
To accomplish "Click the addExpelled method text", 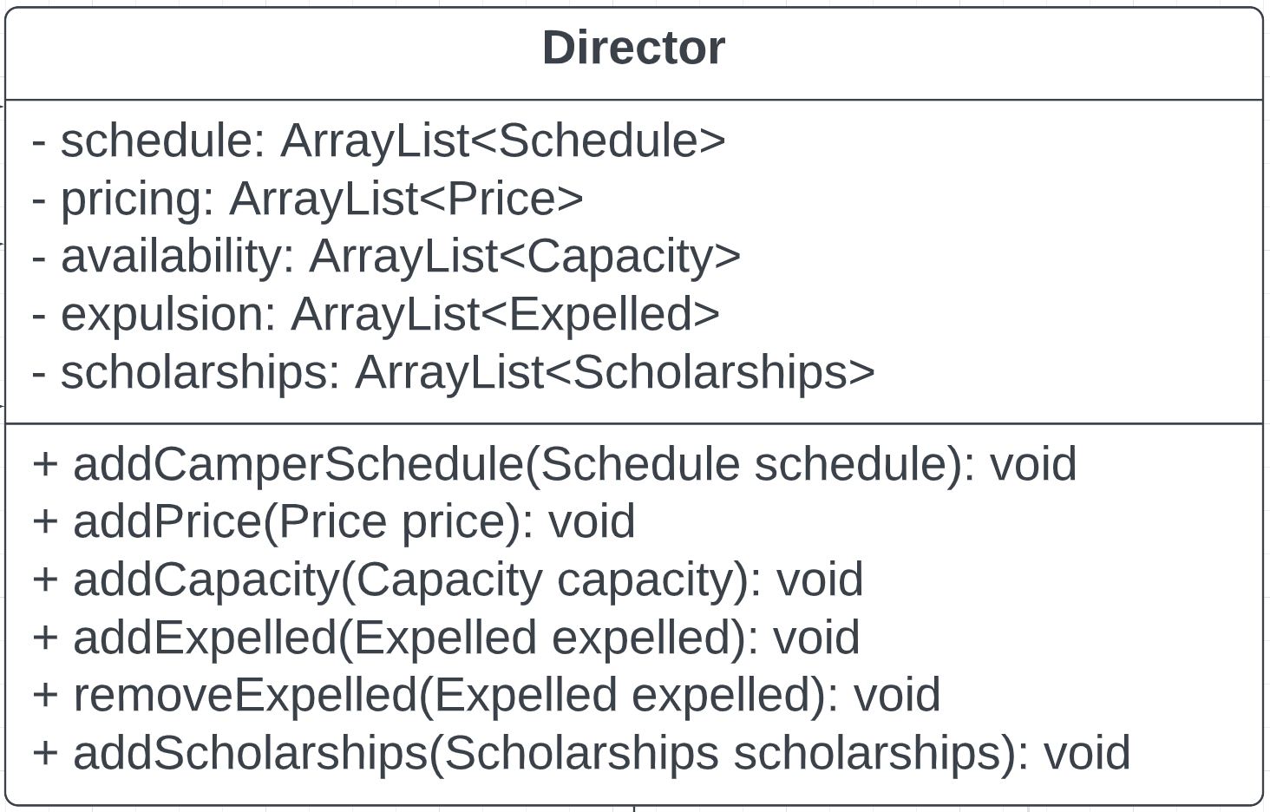I will [x=446, y=638].
